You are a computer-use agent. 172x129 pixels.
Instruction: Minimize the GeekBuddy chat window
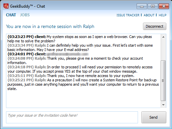pyautogui.click(x=142, y=6)
